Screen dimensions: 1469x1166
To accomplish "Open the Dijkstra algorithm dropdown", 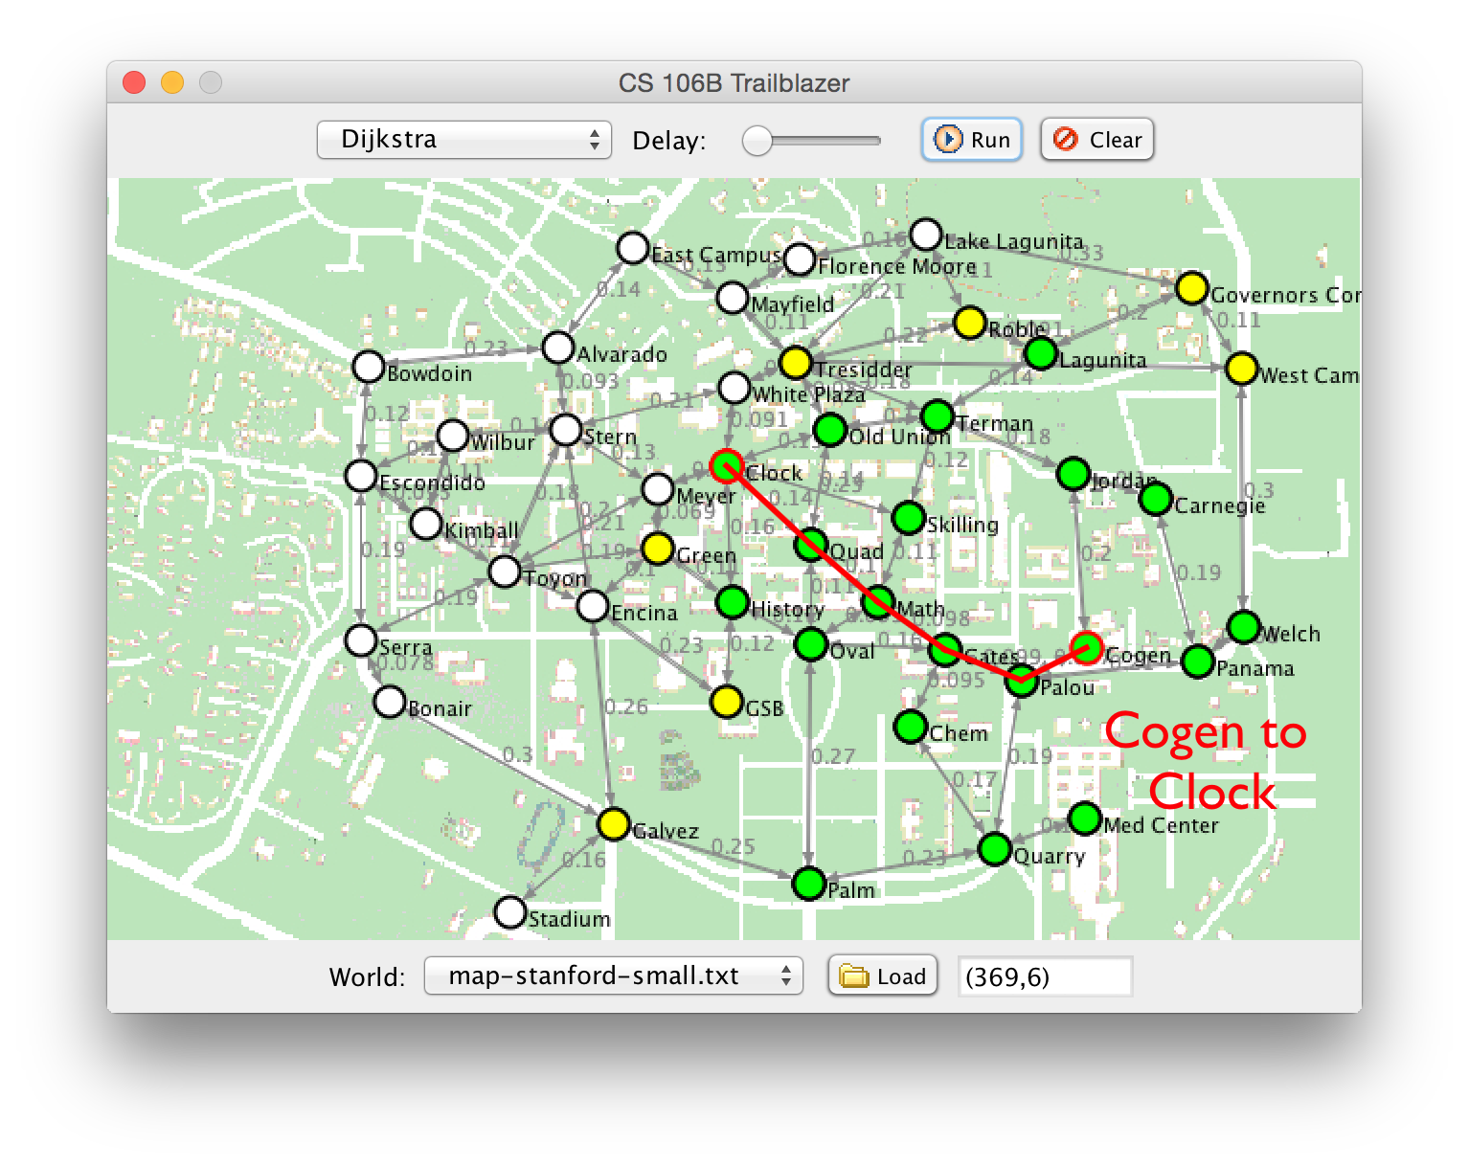I will pos(463,140).
